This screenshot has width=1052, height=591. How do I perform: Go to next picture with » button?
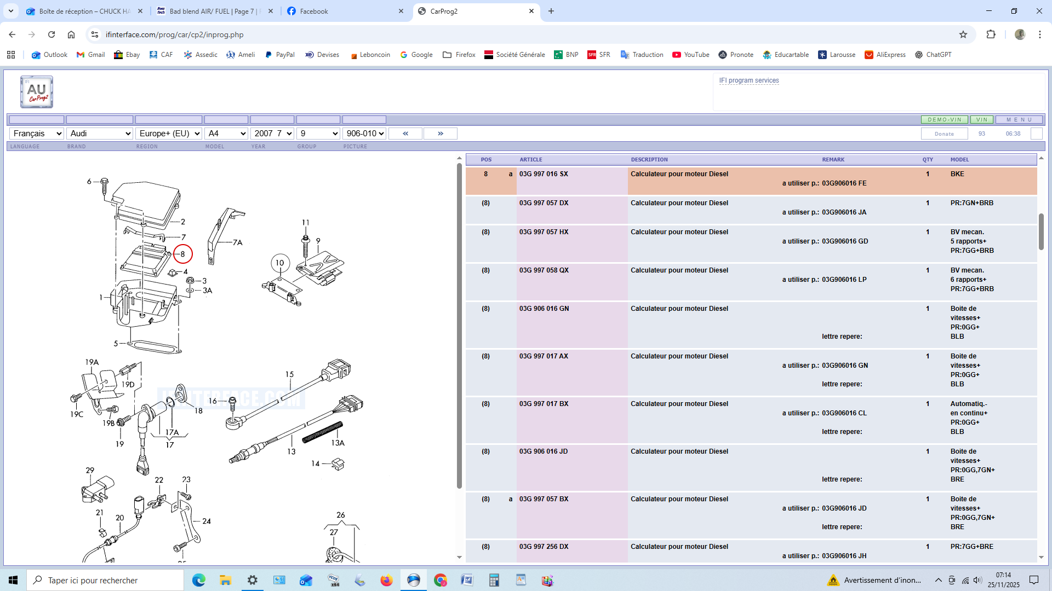(441, 134)
